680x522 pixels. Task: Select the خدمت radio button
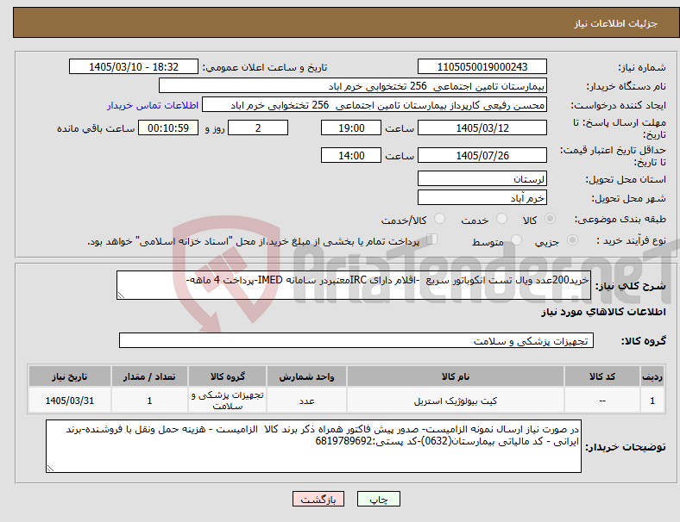501,219
